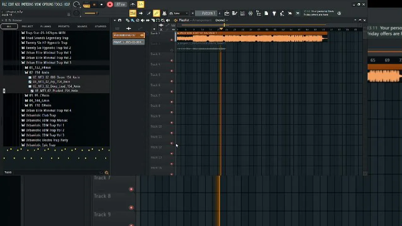Switch to the PRESETS browser tab

[x=64, y=26]
